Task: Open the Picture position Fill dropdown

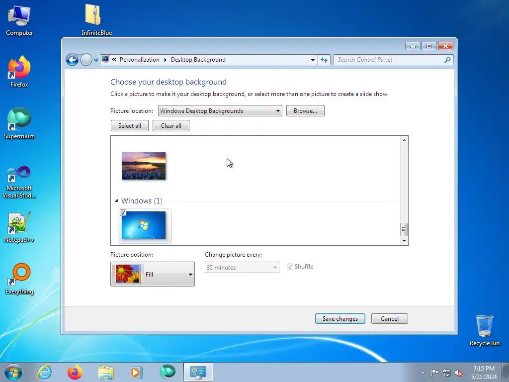Action: tap(153, 274)
